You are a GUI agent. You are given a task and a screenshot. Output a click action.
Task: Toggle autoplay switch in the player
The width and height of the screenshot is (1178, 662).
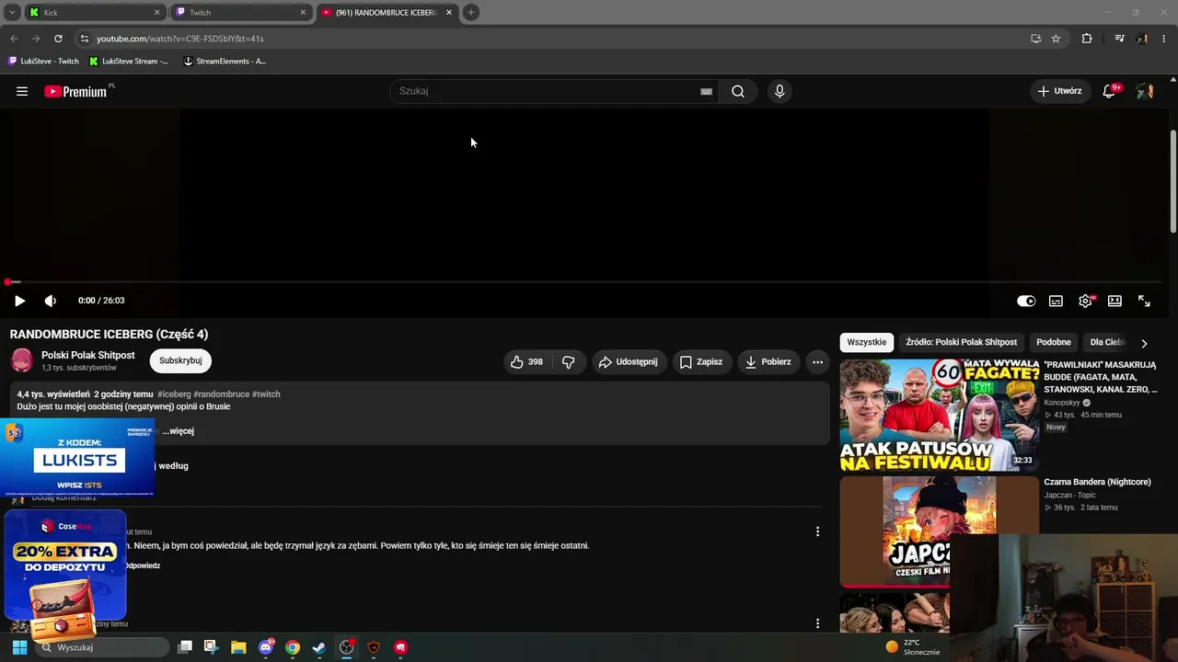coord(1026,301)
